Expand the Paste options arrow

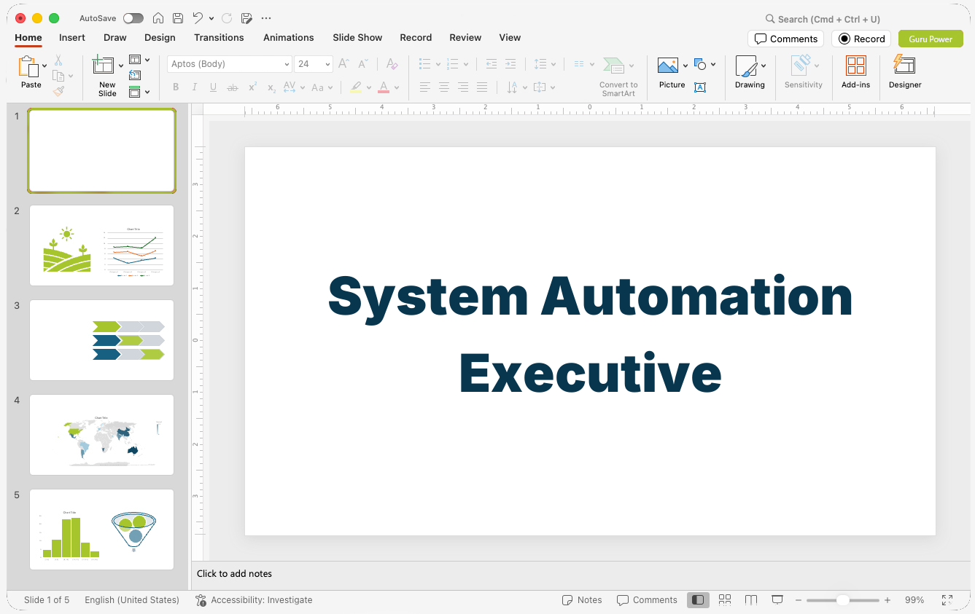(44, 66)
